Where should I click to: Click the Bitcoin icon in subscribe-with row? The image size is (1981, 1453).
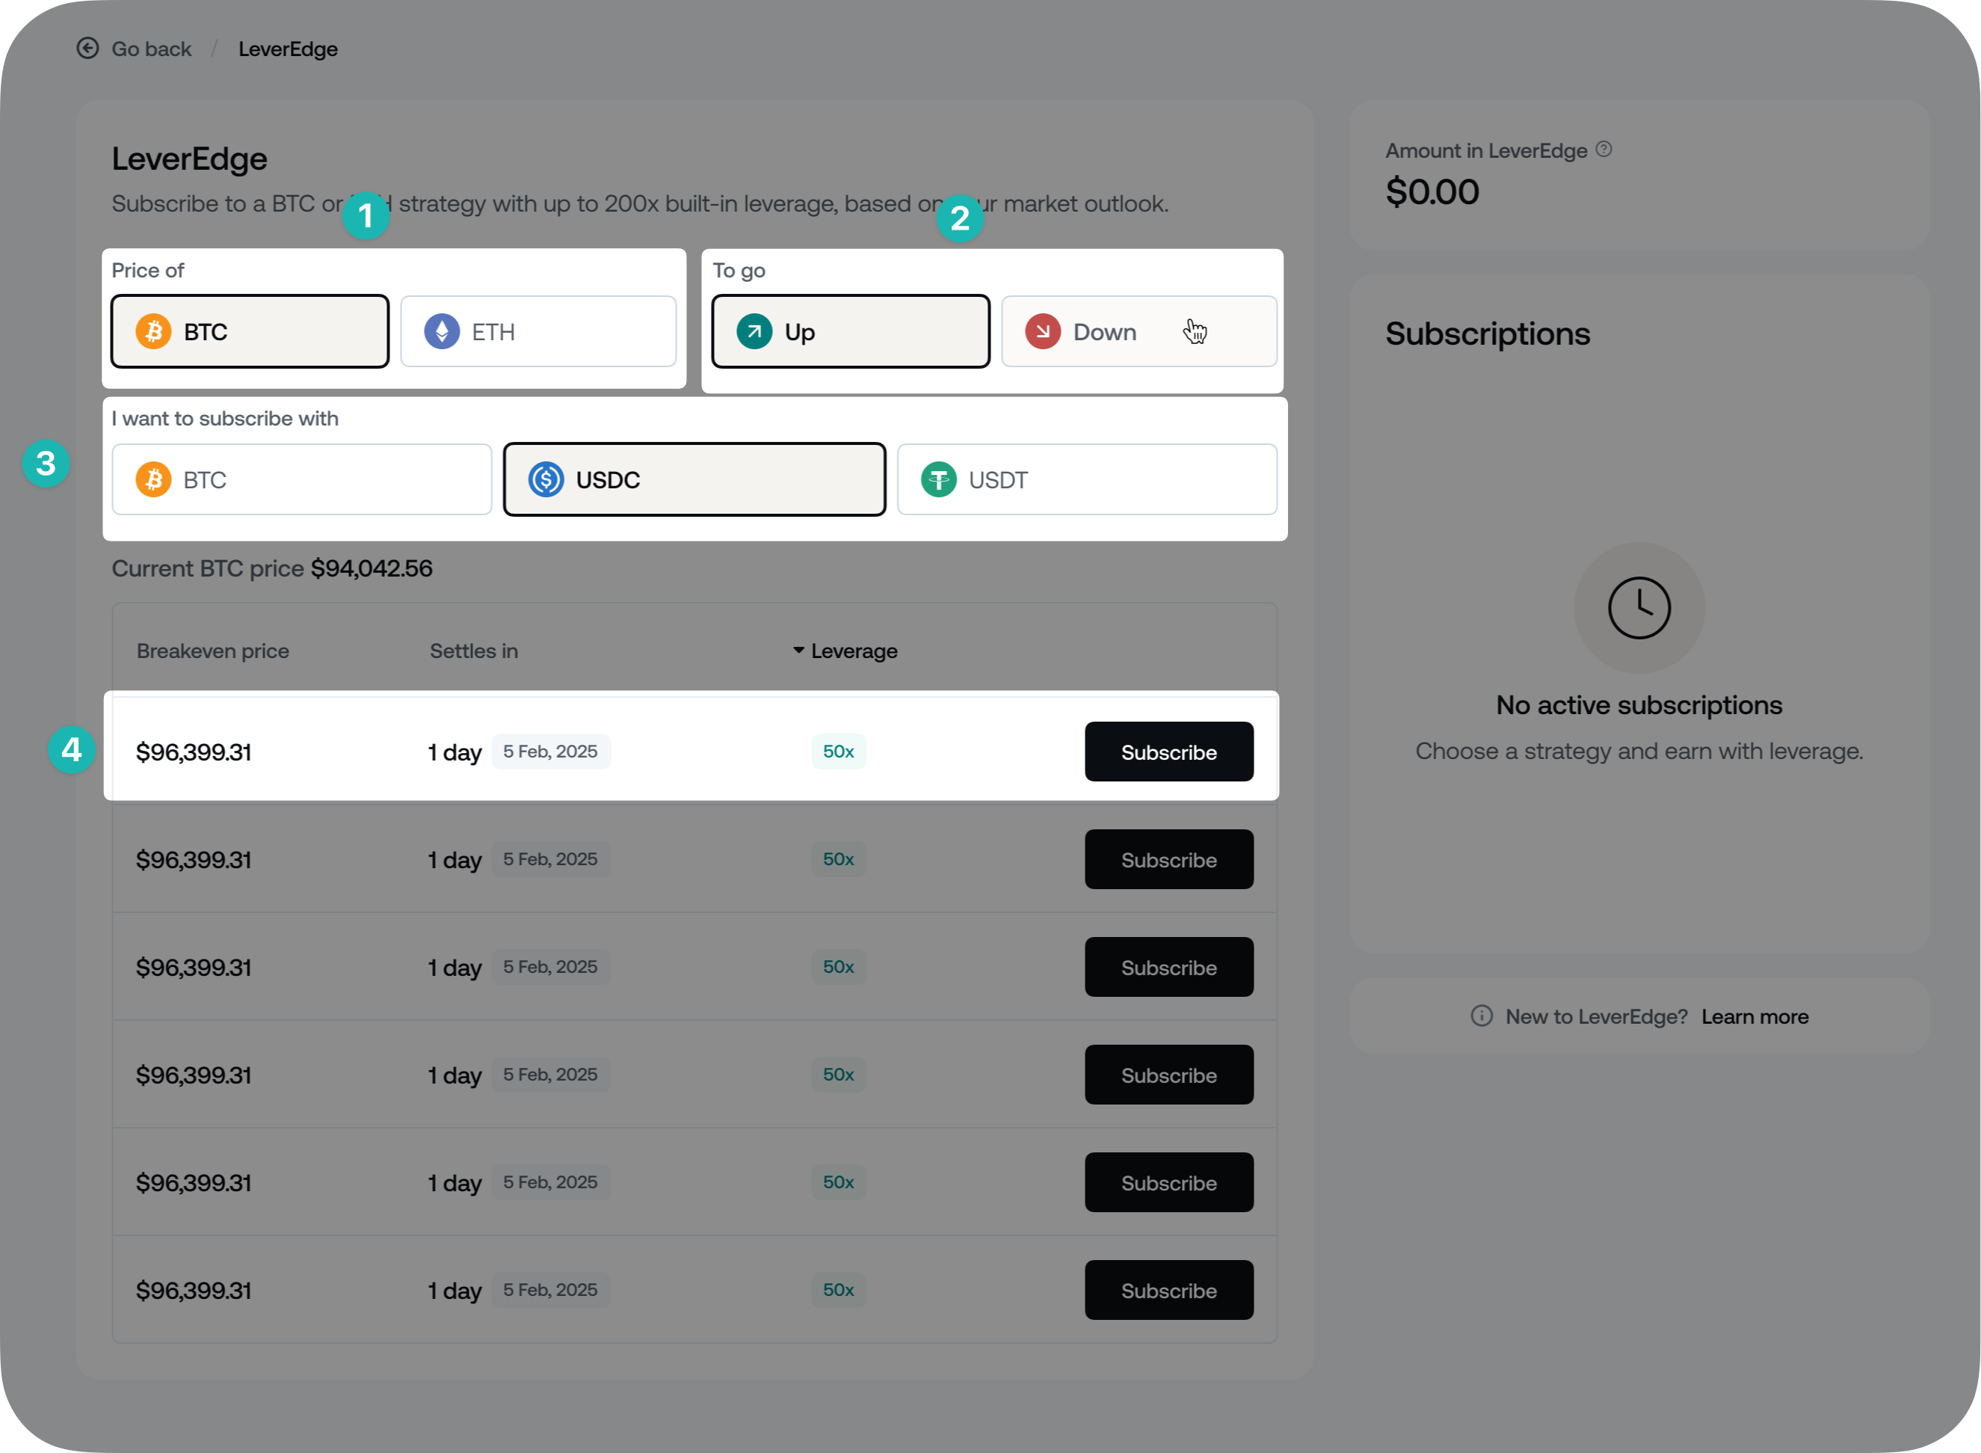coord(154,479)
